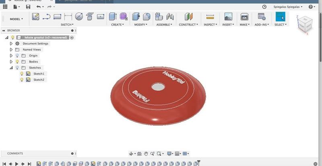The width and height of the screenshot is (322, 166).
Task: Click the Select tool icon
Action: pos(280,16)
